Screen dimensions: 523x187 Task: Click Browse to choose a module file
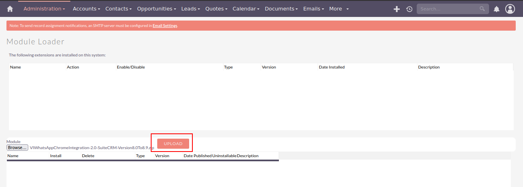17,148
